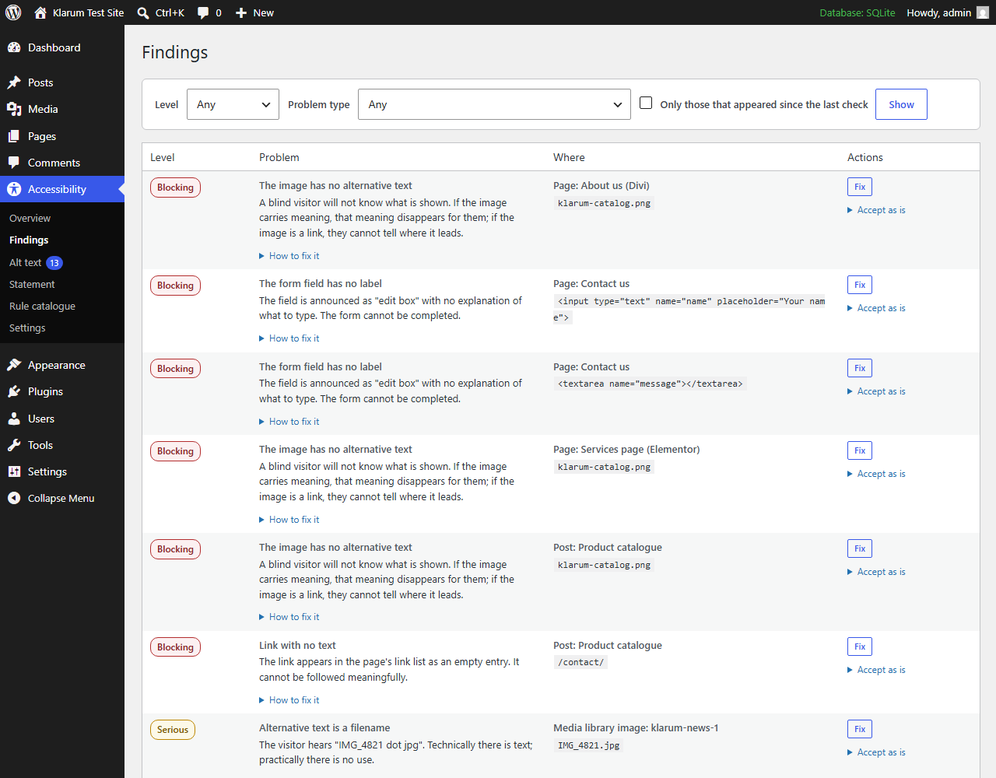This screenshot has width=996, height=778.
Task: Open the Klarum Test Site home icon
Action: (x=40, y=12)
